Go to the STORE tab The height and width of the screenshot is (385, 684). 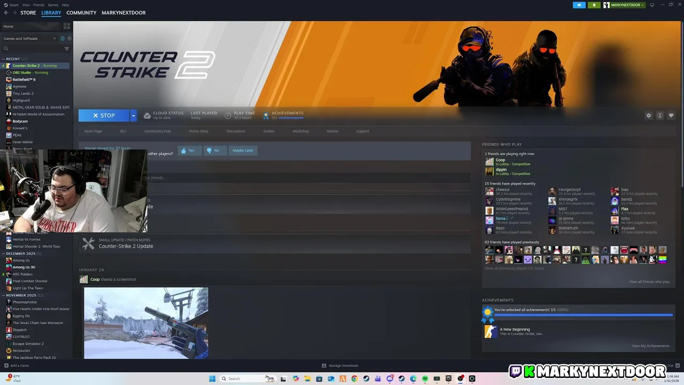click(28, 13)
